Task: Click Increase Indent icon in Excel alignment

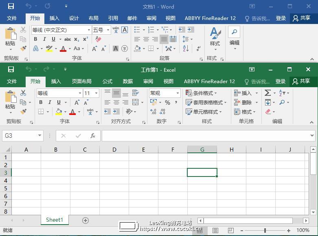Action: tap(116, 112)
